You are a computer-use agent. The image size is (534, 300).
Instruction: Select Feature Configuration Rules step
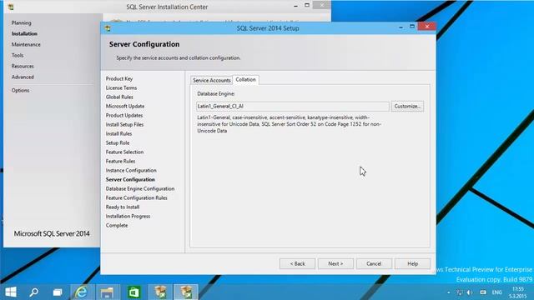(x=136, y=198)
